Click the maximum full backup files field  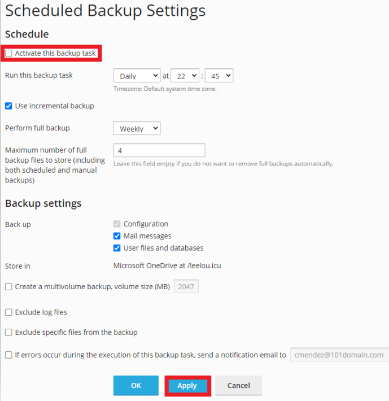[159, 150]
